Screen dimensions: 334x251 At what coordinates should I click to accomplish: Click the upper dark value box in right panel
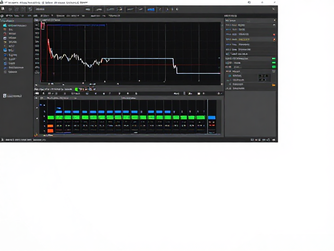click(264, 76)
